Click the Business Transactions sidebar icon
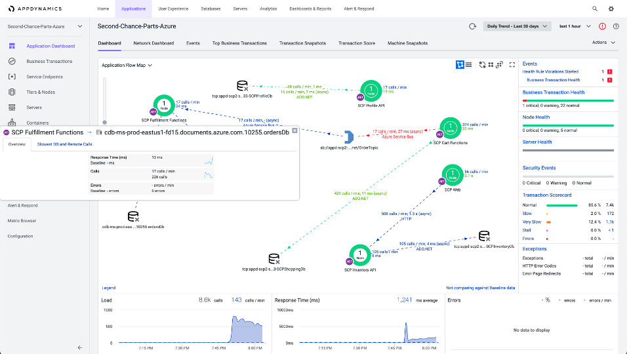 click(12, 61)
